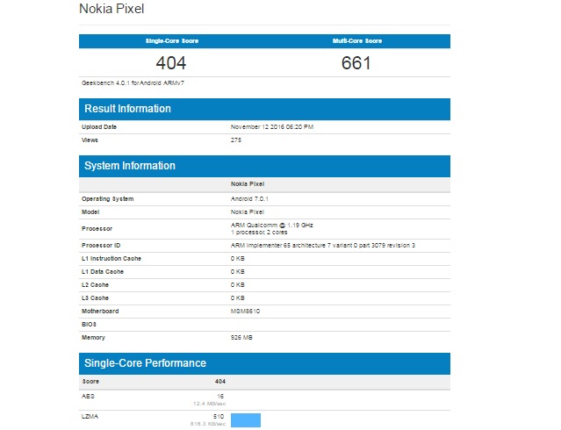
Task: Click the Geekbench 4.0.1 for Android text
Action: click(133, 83)
